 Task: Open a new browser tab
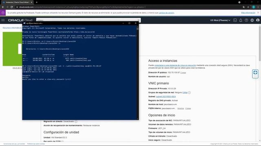(37, 2)
